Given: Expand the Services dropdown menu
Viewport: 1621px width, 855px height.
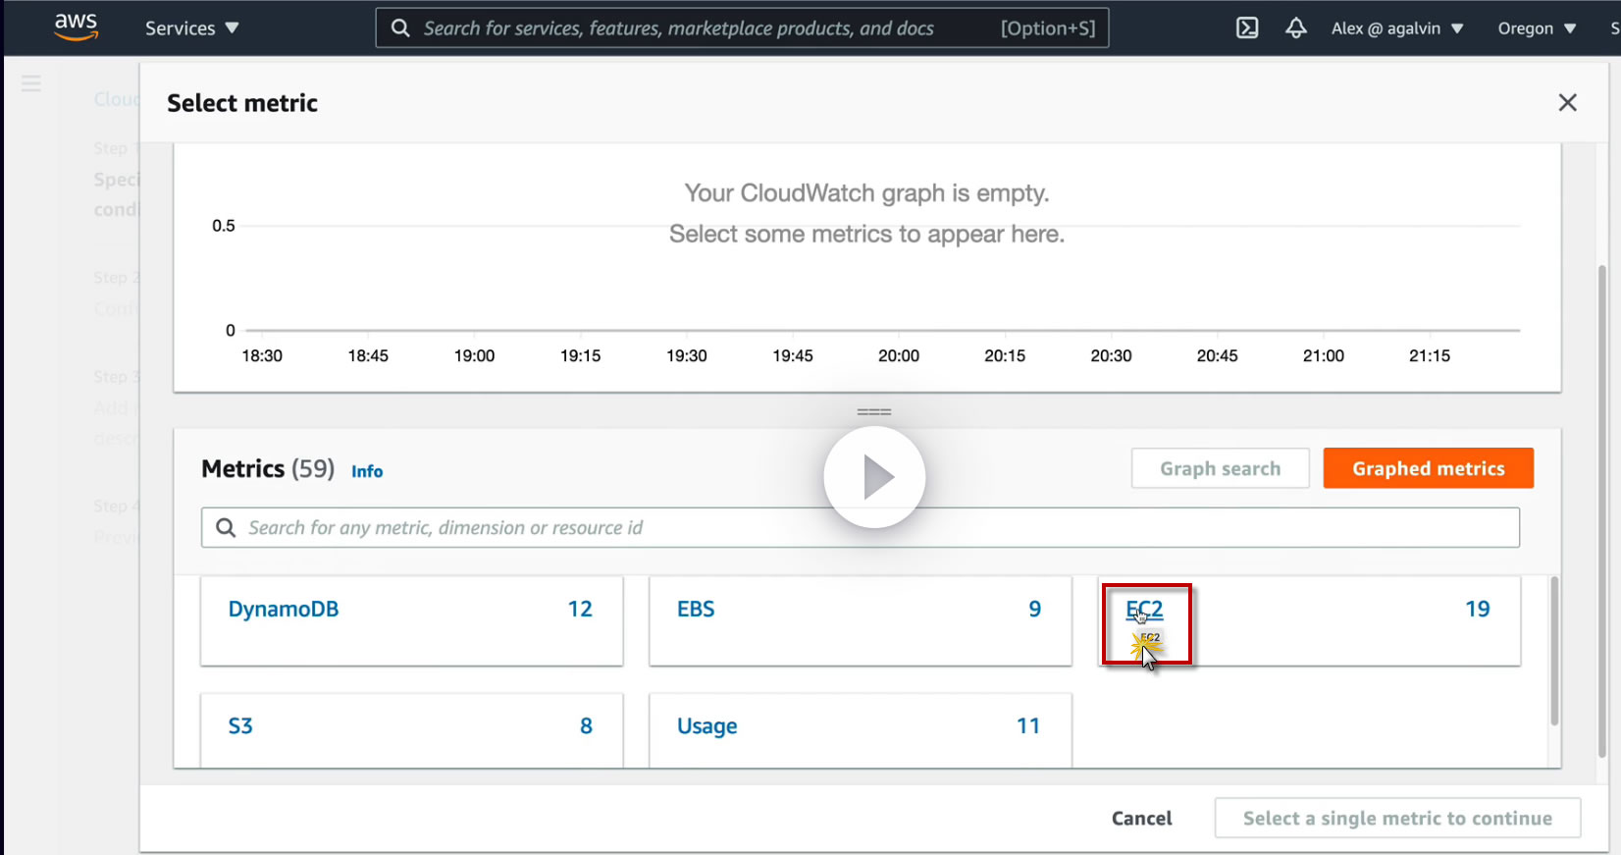Looking at the screenshot, I should tap(191, 28).
